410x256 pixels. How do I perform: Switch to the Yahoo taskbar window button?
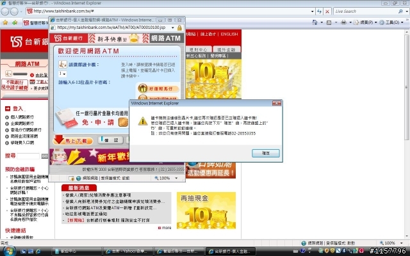127,252
